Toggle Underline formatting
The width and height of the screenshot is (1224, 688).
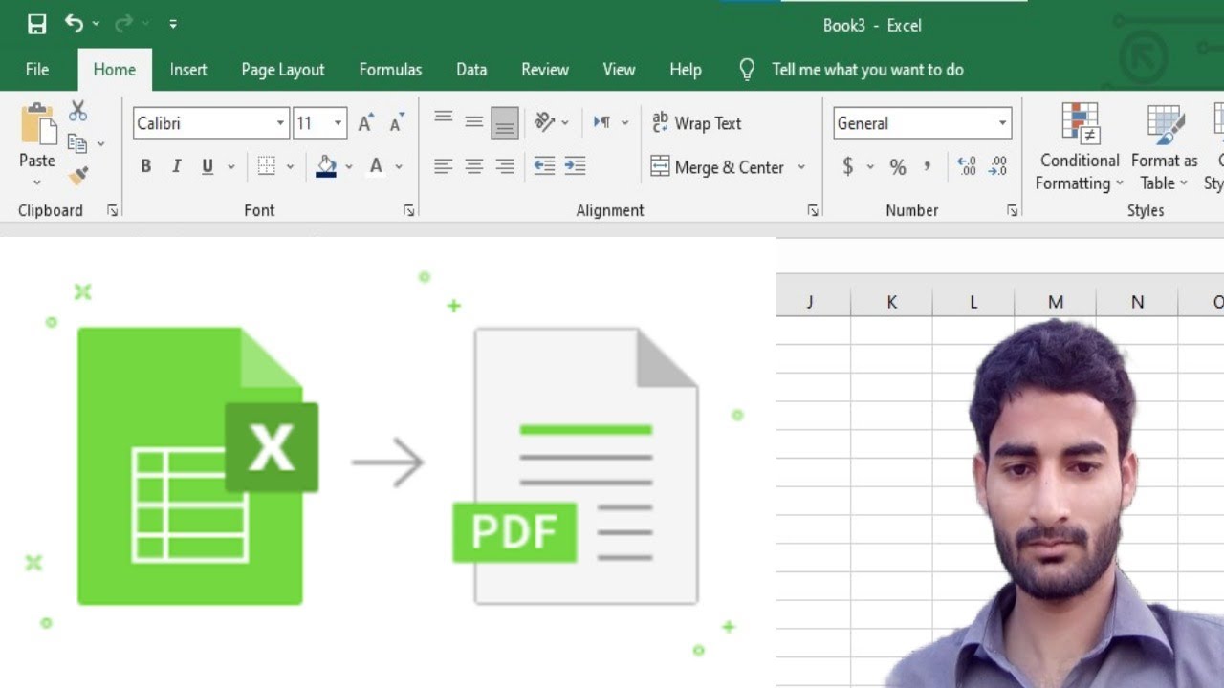(208, 166)
